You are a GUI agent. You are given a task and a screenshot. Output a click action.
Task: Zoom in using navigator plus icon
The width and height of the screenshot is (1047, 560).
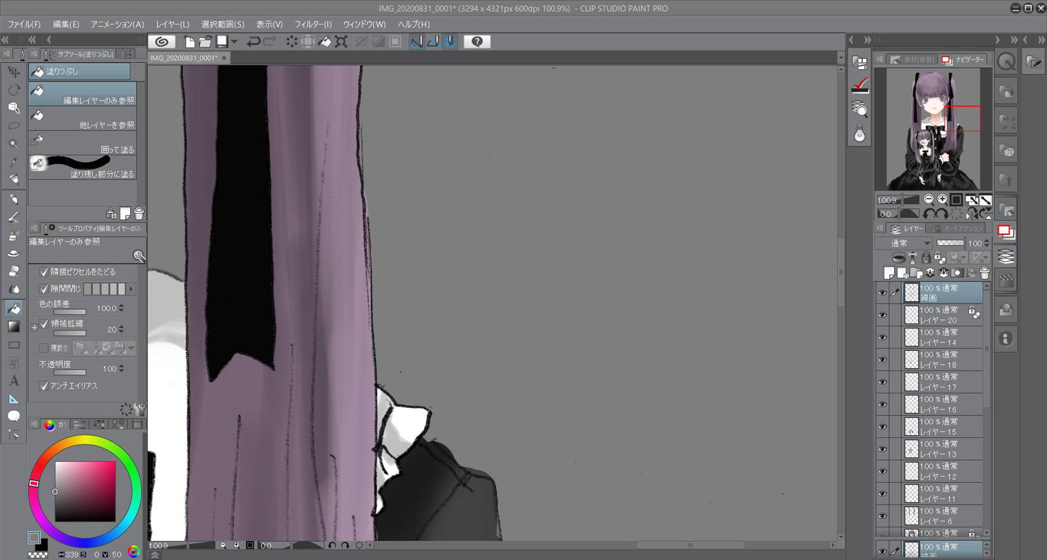click(942, 199)
